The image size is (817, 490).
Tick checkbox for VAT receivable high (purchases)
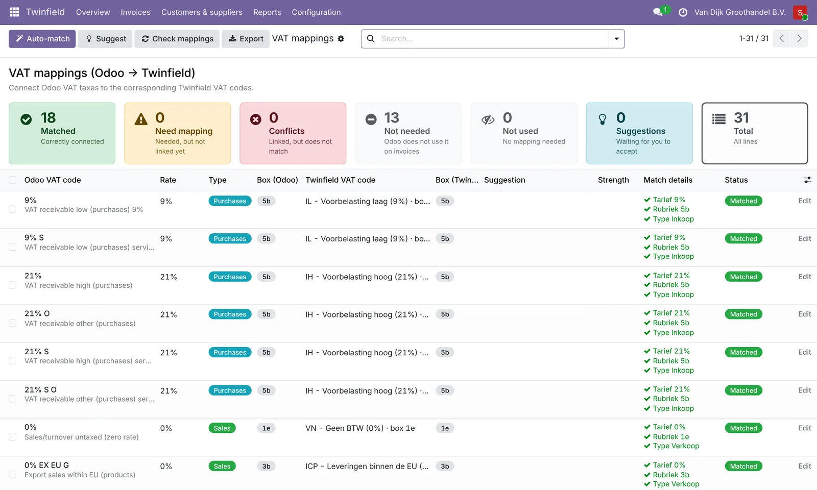(x=13, y=285)
